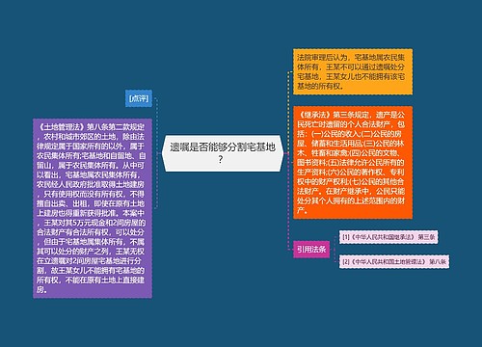Select the orange 《继承法》第三条规定 text box
Viewport: 482px width, 347px height.
click(x=353, y=162)
